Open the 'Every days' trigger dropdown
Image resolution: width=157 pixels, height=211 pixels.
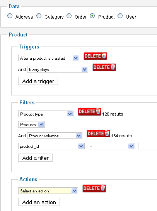pos(58,69)
